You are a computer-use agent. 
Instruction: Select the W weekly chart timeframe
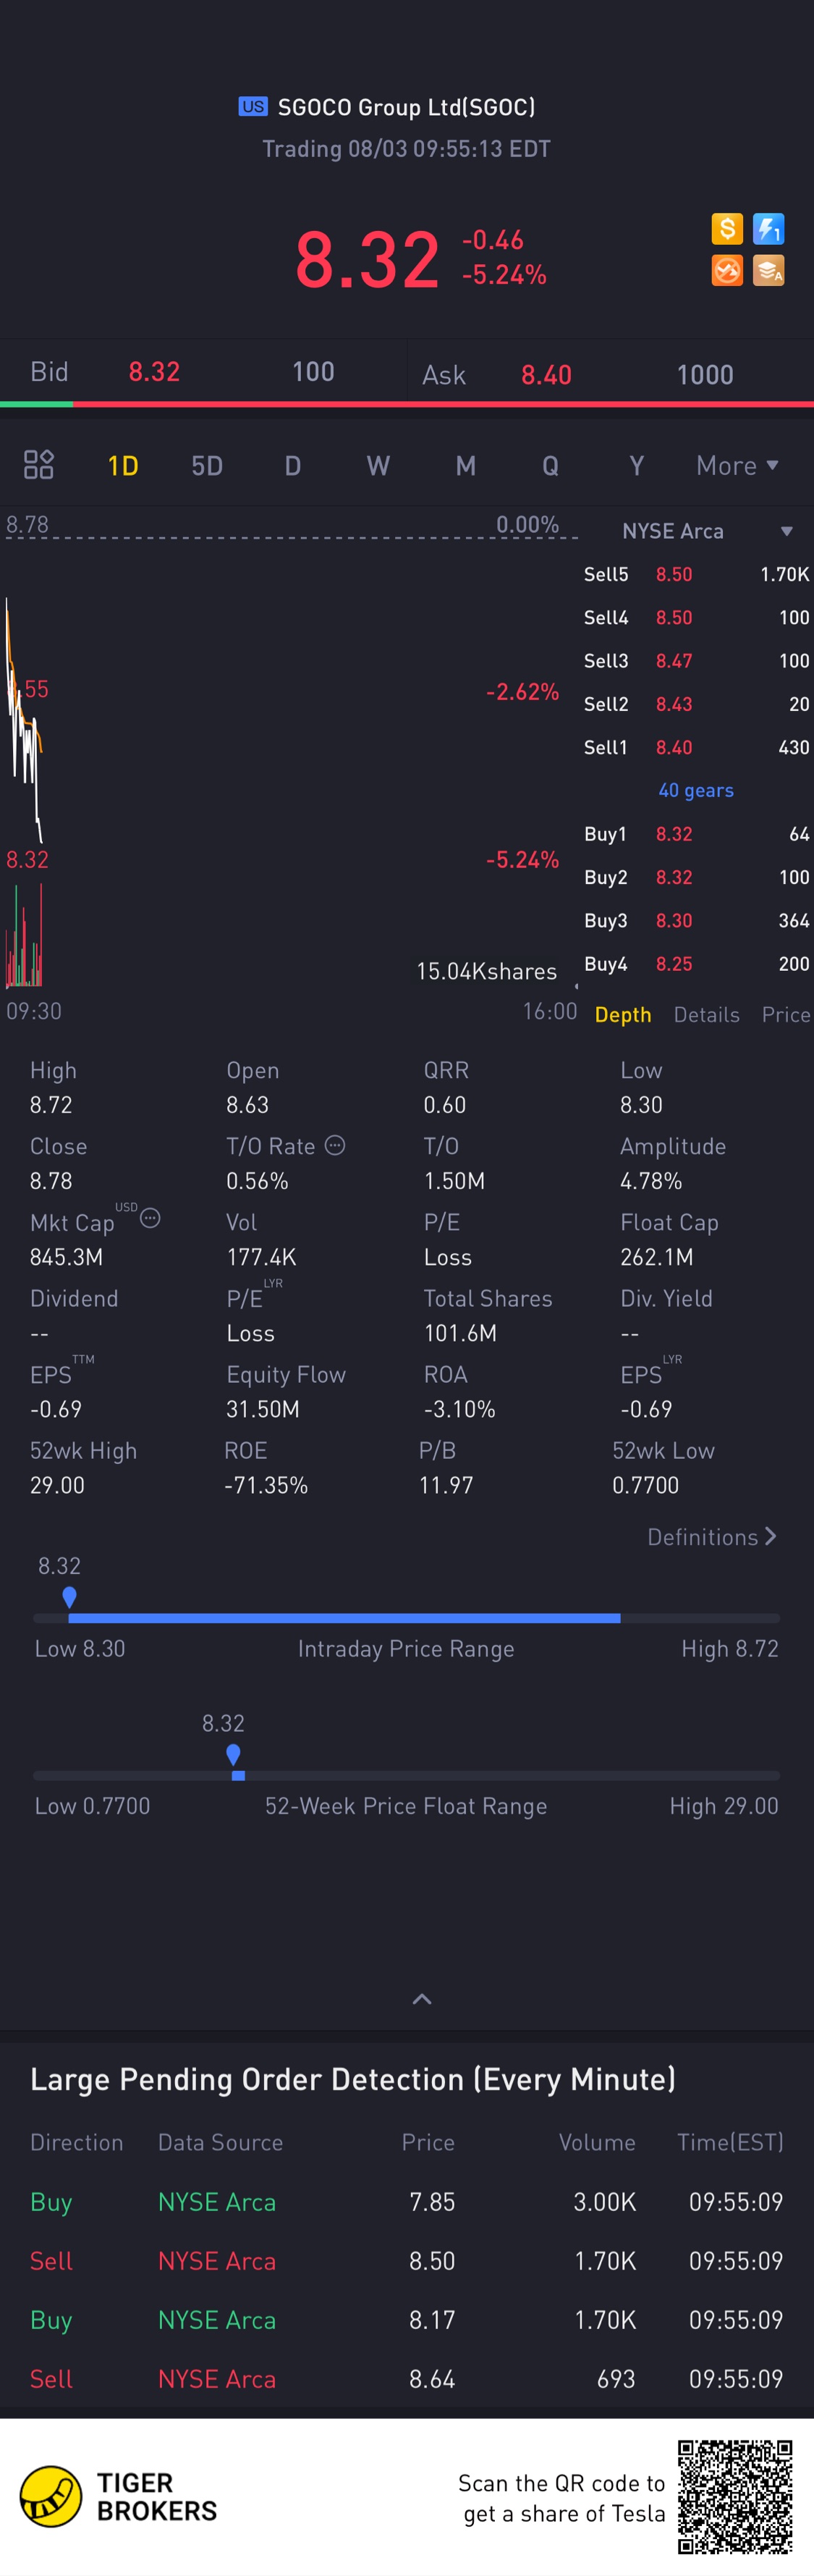[x=378, y=466]
